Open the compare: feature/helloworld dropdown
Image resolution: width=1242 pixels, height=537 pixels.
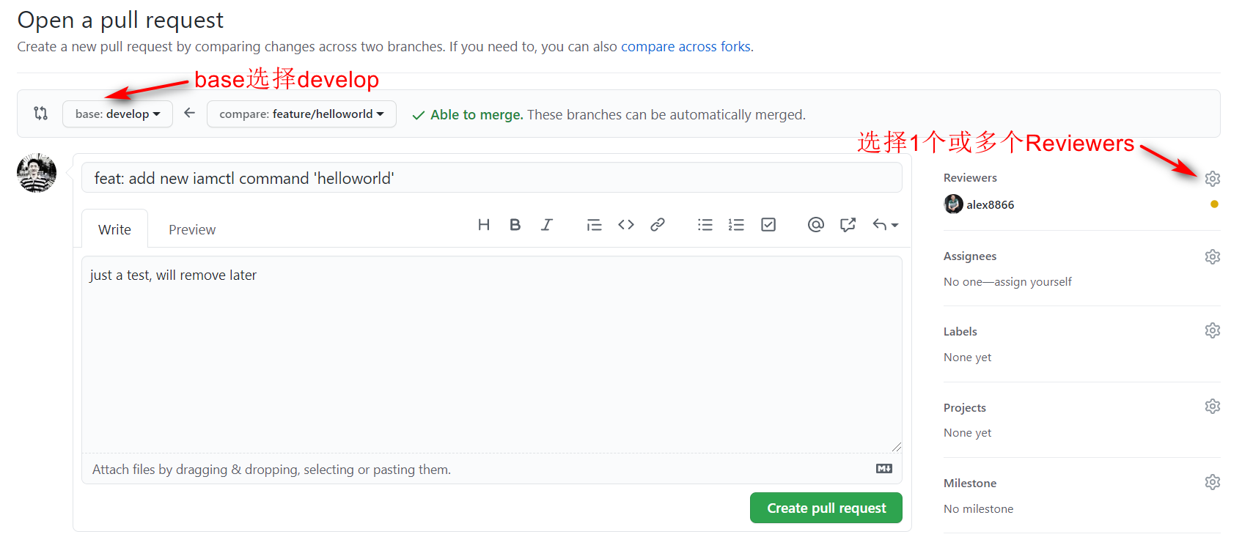(301, 114)
